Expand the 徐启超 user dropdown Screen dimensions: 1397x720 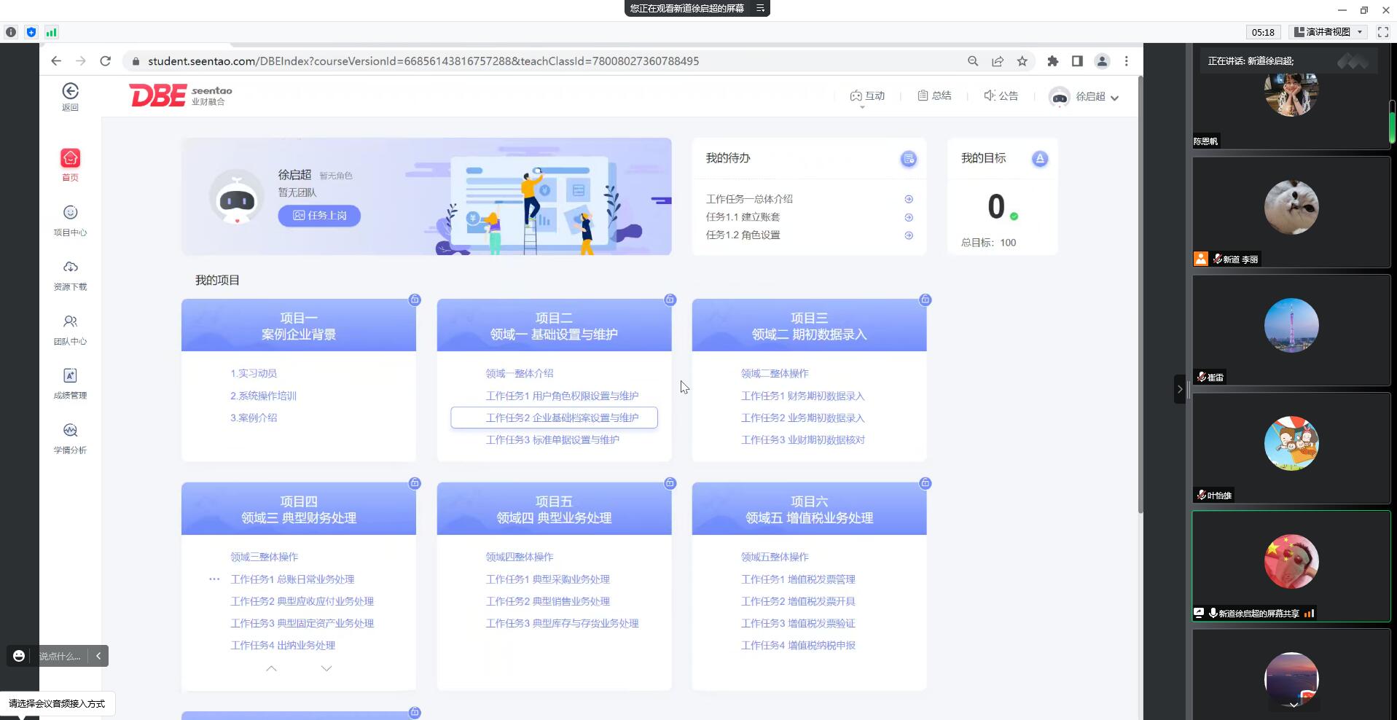pyautogui.click(x=1114, y=98)
